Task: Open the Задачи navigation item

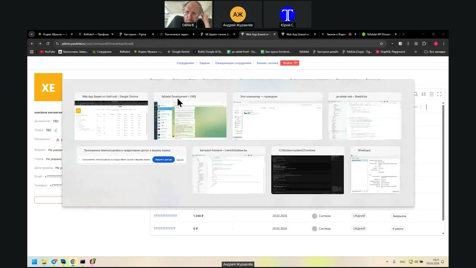Action: pos(204,63)
